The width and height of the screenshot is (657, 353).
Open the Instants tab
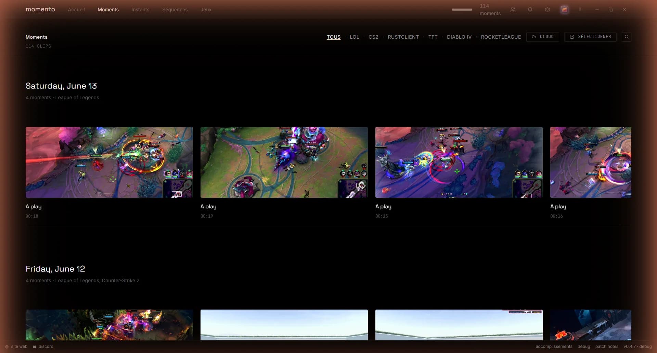(x=140, y=10)
